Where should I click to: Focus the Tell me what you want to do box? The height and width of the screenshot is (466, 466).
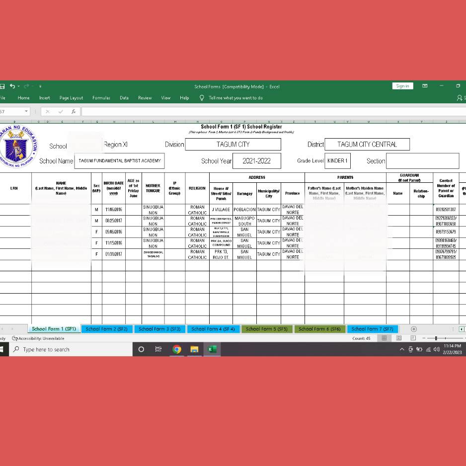pos(235,98)
